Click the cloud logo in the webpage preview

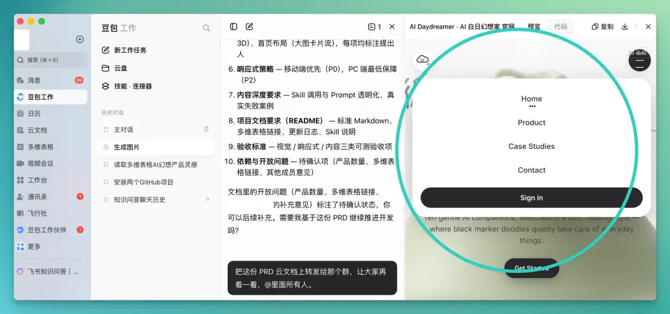coord(422,60)
